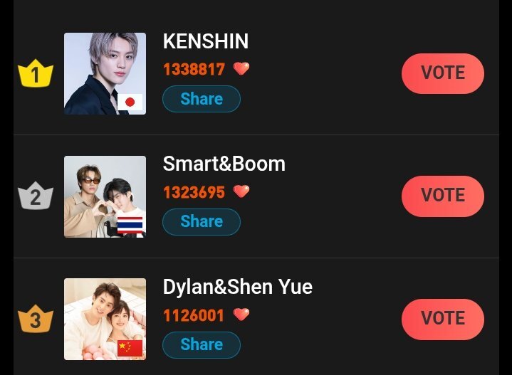512x375 pixels.
Task: Share the Dylan&Shen Yue entry
Action: (x=202, y=344)
